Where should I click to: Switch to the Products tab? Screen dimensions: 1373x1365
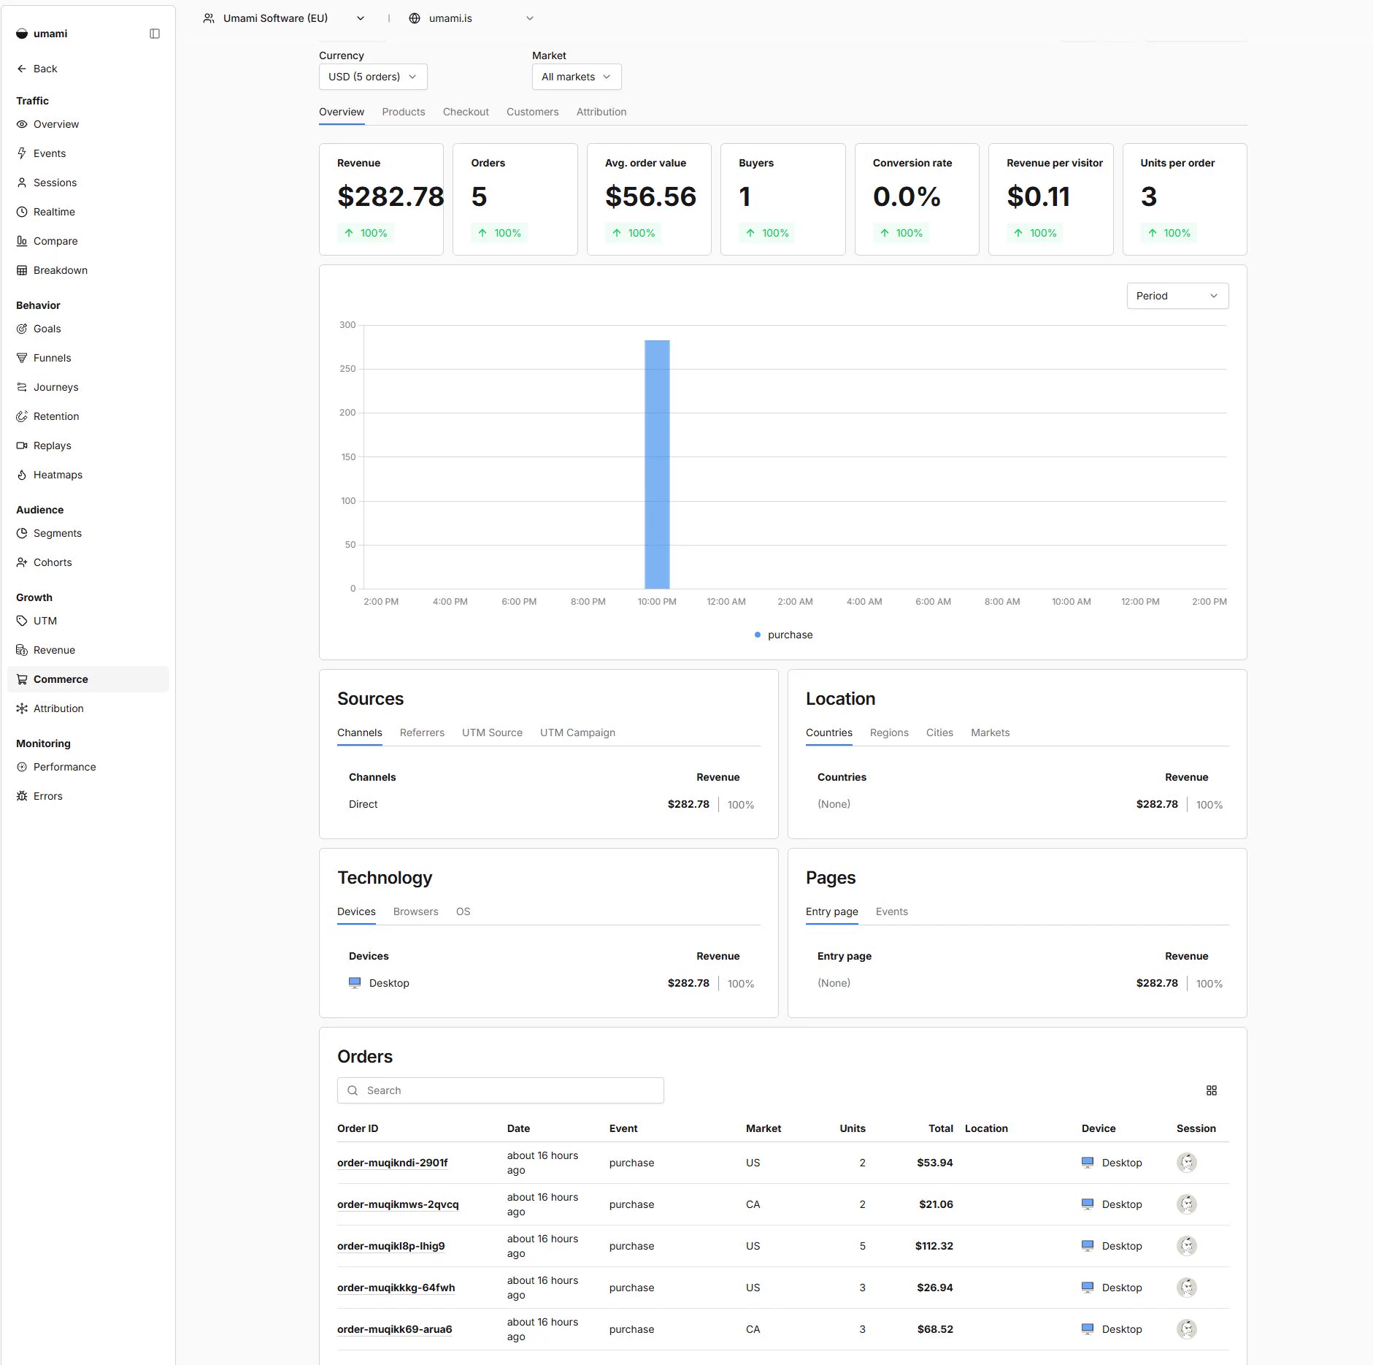coord(404,112)
